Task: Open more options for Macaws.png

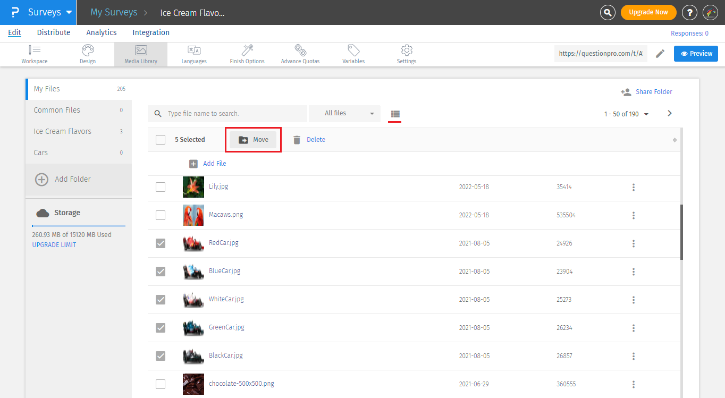Action: [x=634, y=215]
